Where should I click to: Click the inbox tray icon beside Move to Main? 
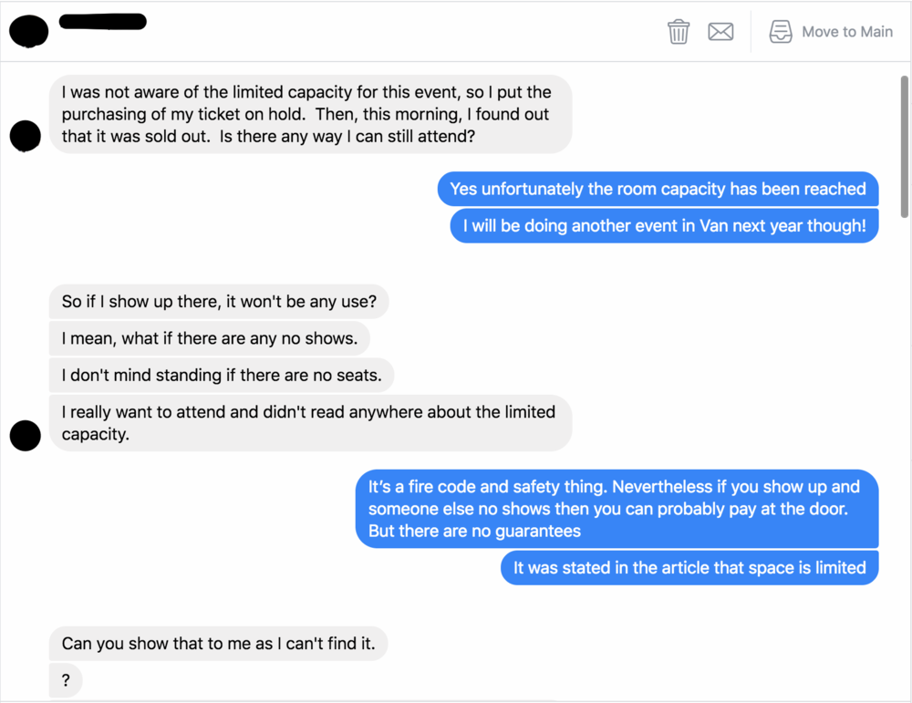point(781,31)
